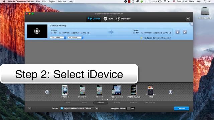
Task: Open the Macintosh HD desktop icon
Action: [x=205, y=13]
